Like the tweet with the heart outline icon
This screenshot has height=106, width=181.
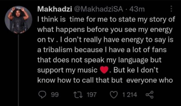(114, 95)
